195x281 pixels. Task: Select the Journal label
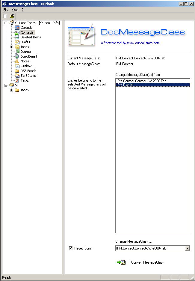(26, 52)
